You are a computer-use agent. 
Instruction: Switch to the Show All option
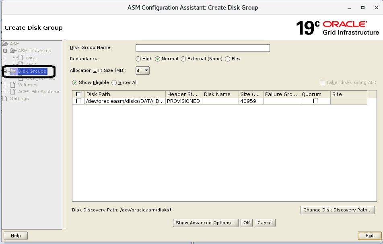coord(115,82)
